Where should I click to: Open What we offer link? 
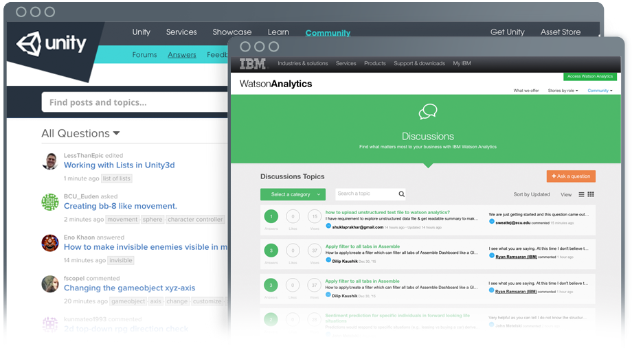coord(526,91)
